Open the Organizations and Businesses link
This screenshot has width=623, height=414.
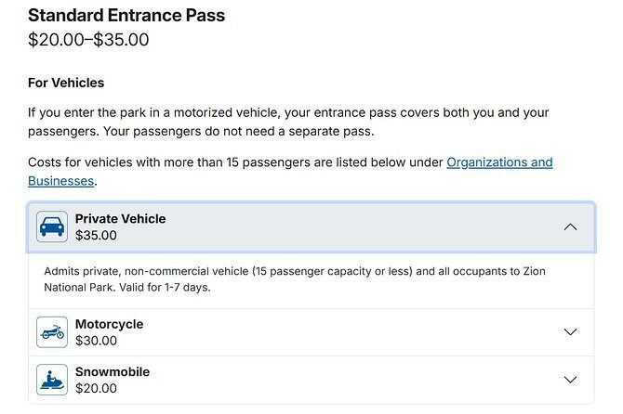[499, 162]
